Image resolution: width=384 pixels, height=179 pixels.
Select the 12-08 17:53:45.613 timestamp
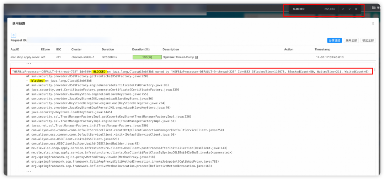(330, 57)
